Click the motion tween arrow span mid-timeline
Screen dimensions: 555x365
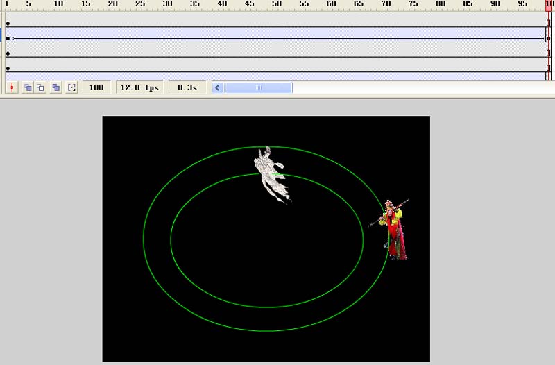pyautogui.click(x=278, y=39)
